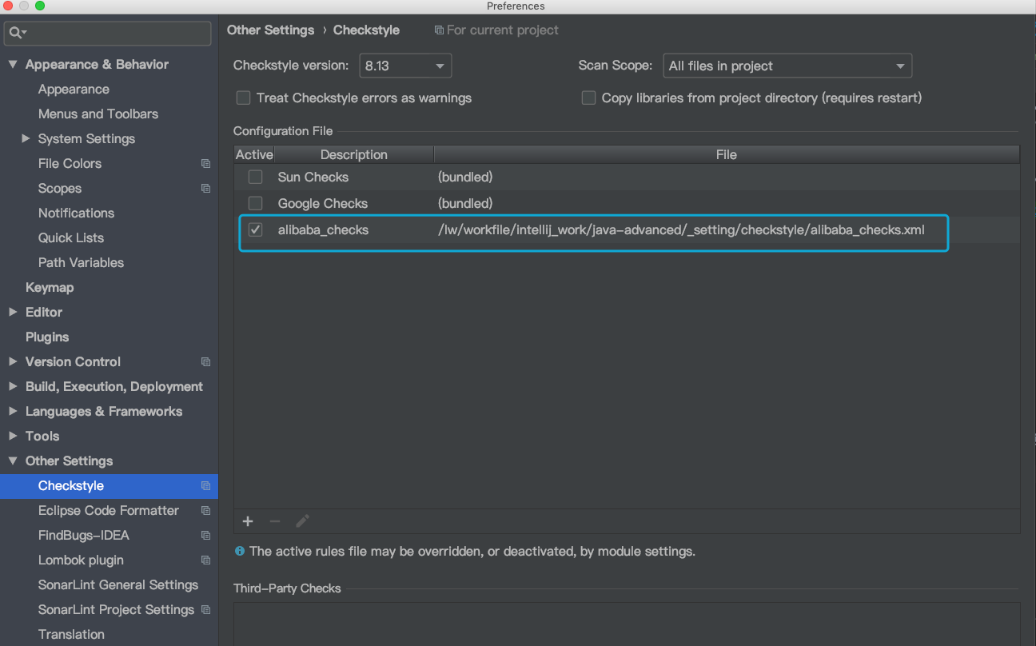1036x646 pixels.
Task: Open the Scan Scope dropdown
Action: pyautogui.click(x=787, y=66)
